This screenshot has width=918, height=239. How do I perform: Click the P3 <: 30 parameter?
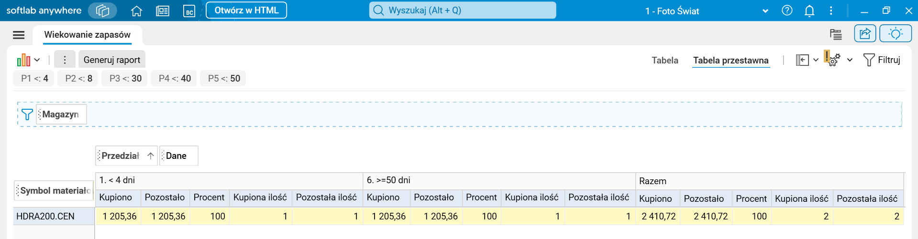click(x=125, y=78)
